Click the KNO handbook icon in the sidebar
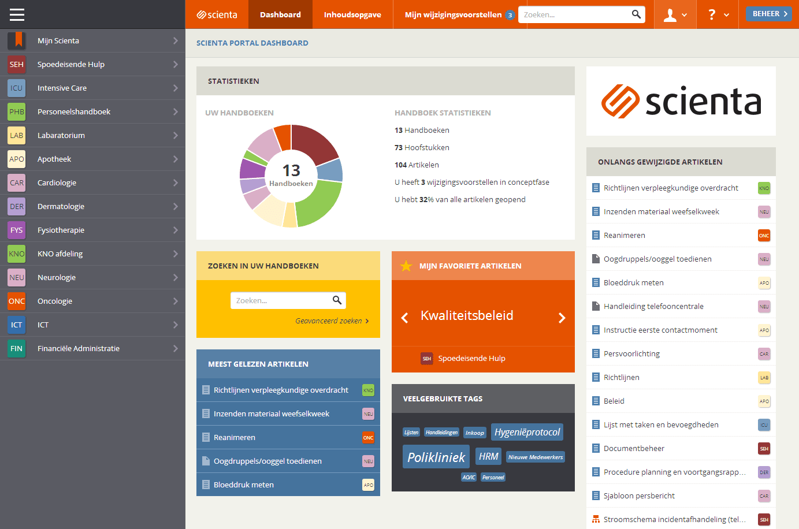The image size is (799, 529). [17, 254]
